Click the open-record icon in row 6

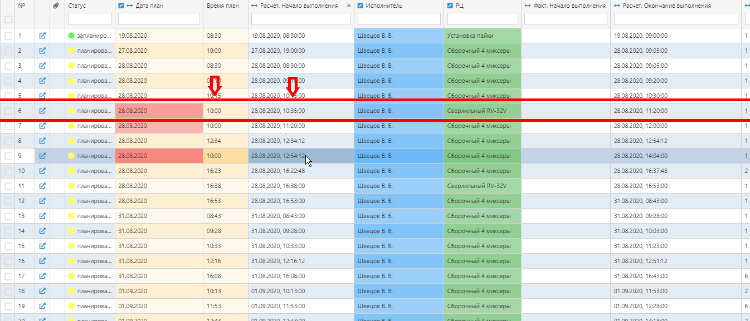(42, 111)
